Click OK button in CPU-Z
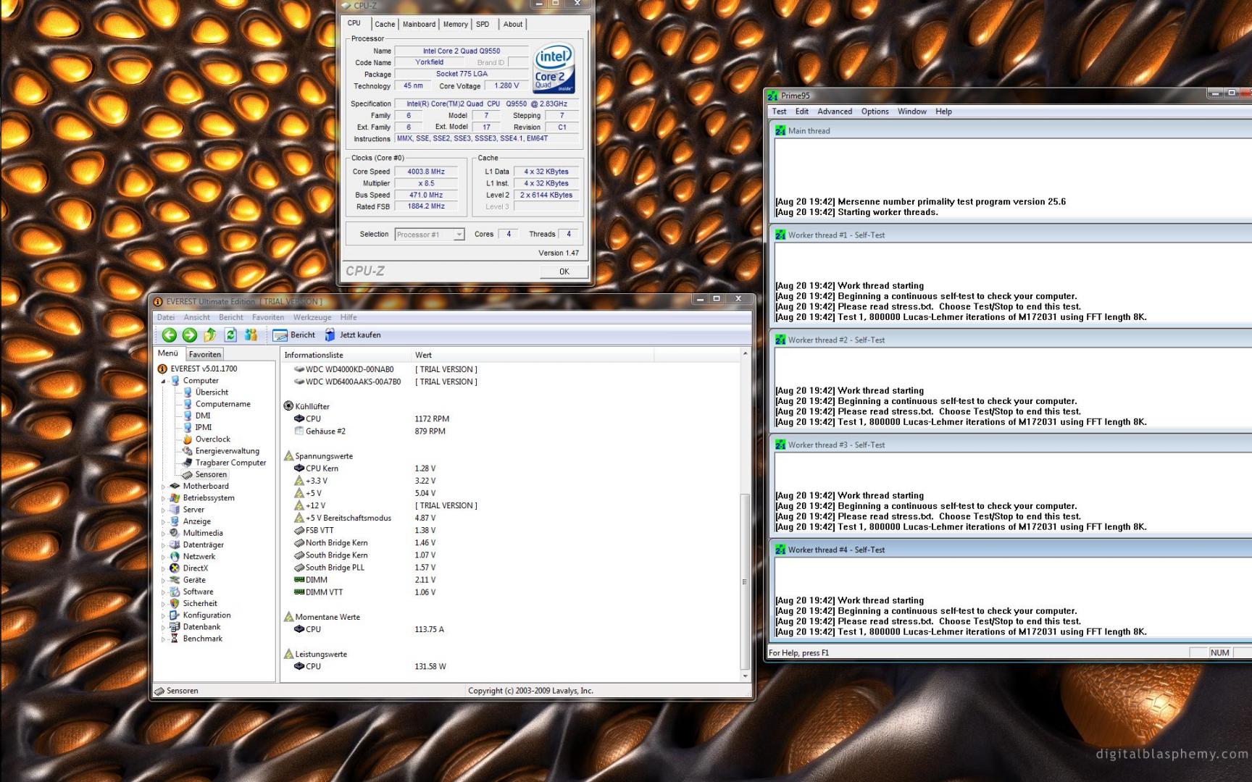The image size is (1252, 782). 564,272
